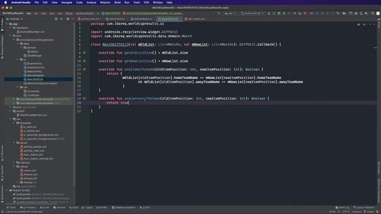
Task: Open strings.xml in values
Action: (29, 178)
